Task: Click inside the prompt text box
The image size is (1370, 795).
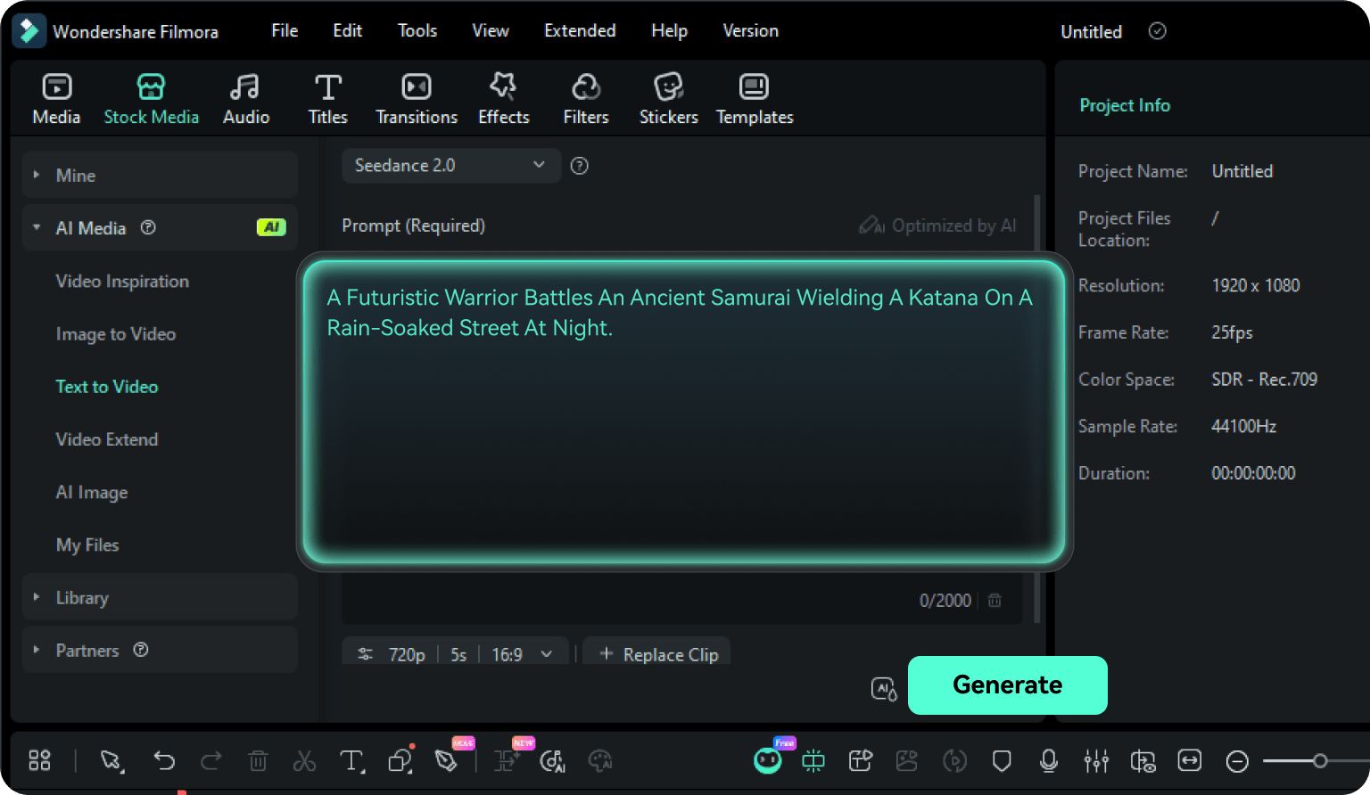Action: pyautogui.click(x=684, y=412)
